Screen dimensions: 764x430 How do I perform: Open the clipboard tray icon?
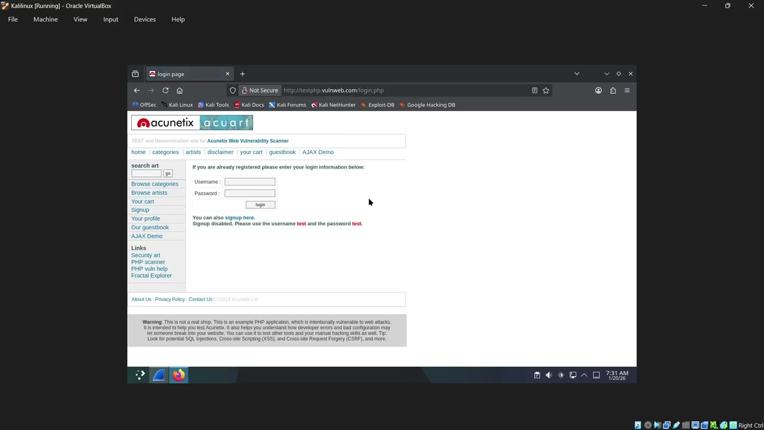click(x=537, y=375)
